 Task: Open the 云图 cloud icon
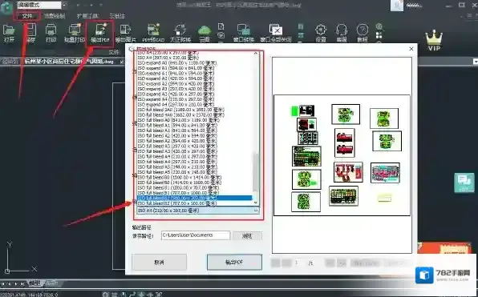(205, 33)
